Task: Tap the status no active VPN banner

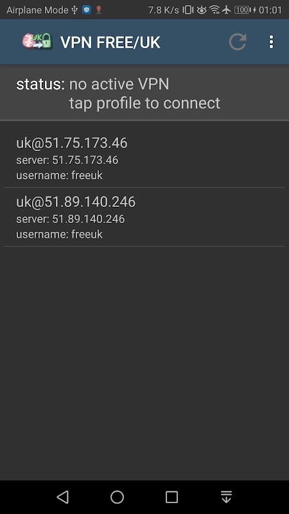Action: [144, 93]
